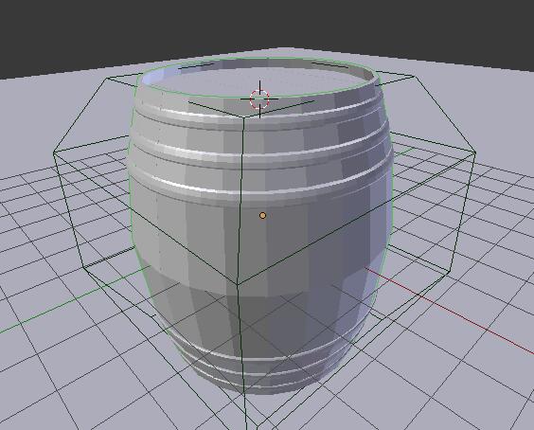This screenshot has height=430, width=534.
Task: Select the lattice cage's far left corner
Action: (54, 153)
